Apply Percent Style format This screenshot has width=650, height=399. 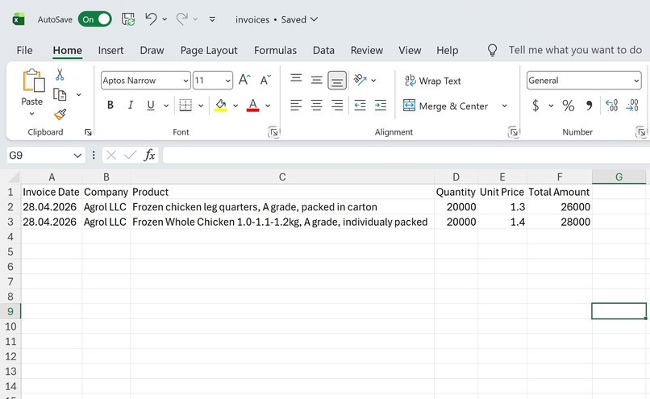tap(569, 106)
